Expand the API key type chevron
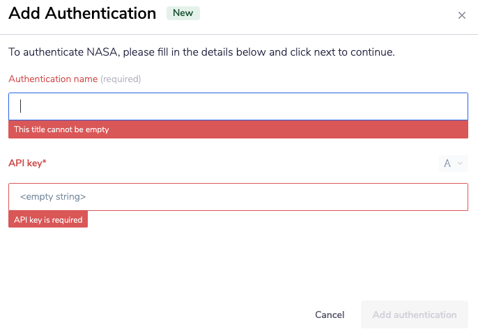The height and width of the screenshot is (334, 478). pyautogui.click(x=459, y=164)
